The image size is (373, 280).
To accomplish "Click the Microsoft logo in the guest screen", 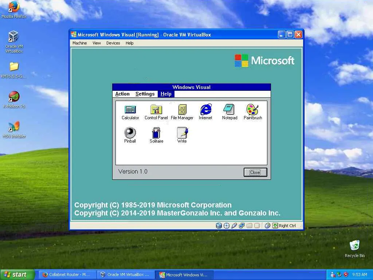I will point(264,61).
